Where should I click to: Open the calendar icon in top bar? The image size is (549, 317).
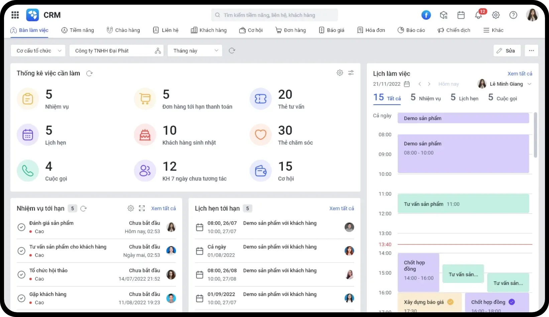pyautogui.click(x=461, y=15)
